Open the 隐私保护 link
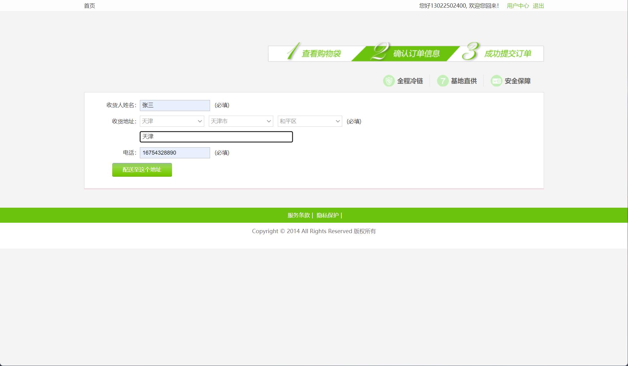 pyautogui.click(x=327, y=215)
